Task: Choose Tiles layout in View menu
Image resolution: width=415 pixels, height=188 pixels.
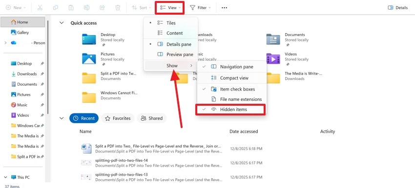Action: [x=171, y=23]
